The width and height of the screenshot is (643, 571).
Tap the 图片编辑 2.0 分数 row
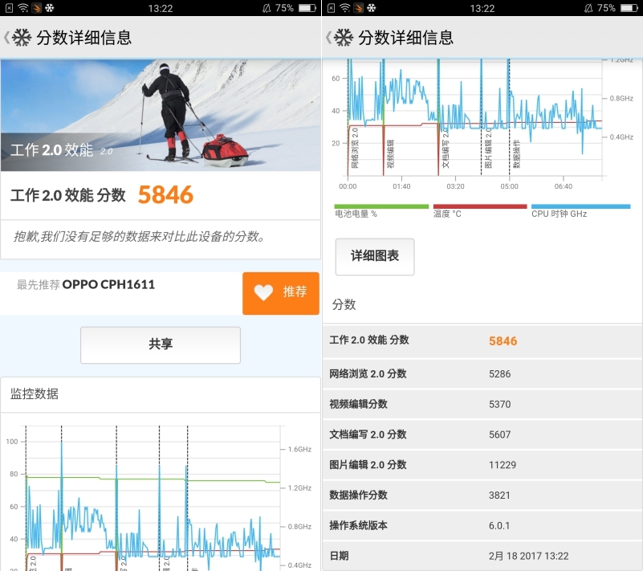(x=482, y=465)
